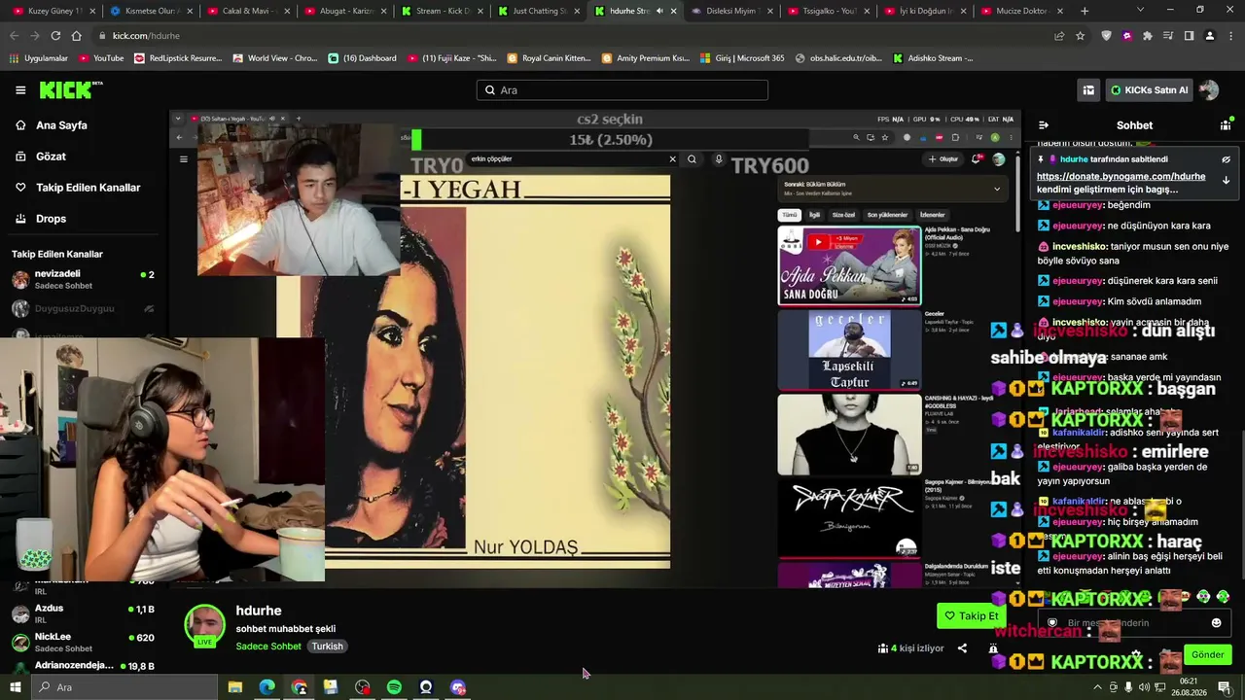Image resolution: width=1245 pixels, height=700 pixels.
Task: Click the Turkish language tag
Action: click(327, 647)
